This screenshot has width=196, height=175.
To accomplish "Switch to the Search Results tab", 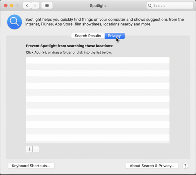I will coord(88,36).
